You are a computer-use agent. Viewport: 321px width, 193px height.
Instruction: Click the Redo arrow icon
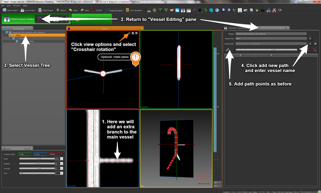click(x=82, y=10)
